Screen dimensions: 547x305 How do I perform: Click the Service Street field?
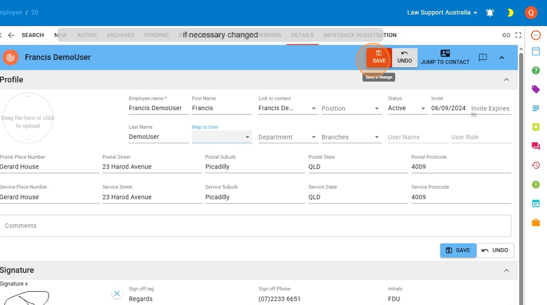pos(152,197)
